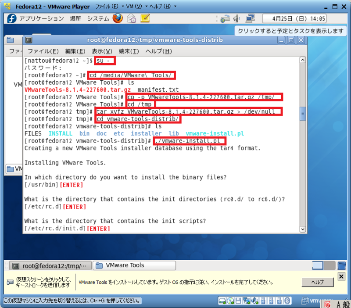351x308 pixels.
Task: Click the date and time clock applet
Action: [294, 18]
